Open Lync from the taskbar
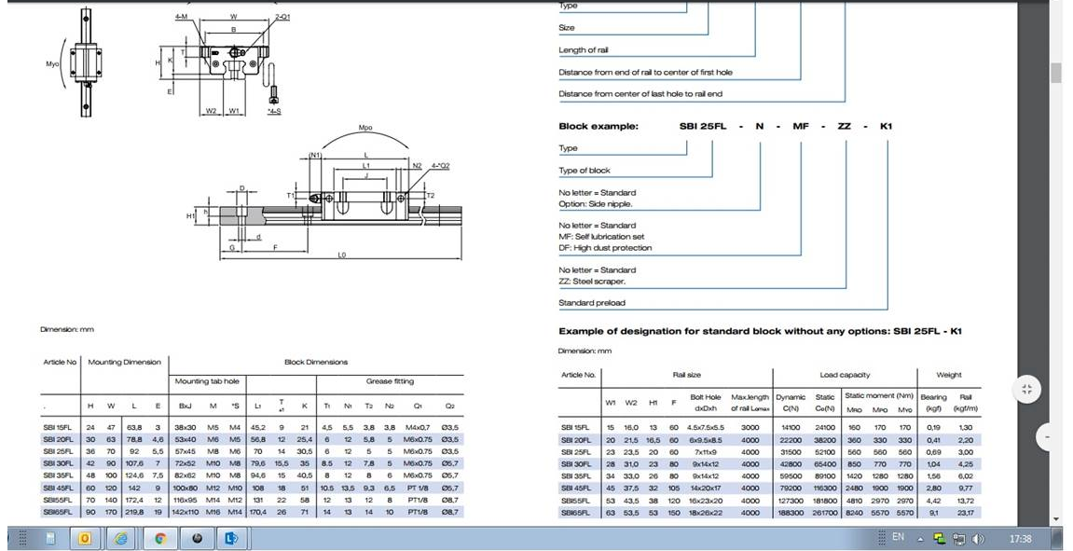This screenshot has height=551, width=1073. pos(231,539)
